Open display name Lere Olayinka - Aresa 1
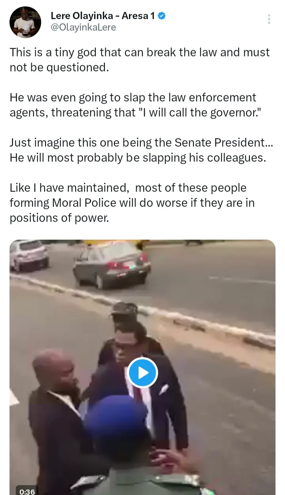Viewport: 285px width, 495px height. (103, 16)
